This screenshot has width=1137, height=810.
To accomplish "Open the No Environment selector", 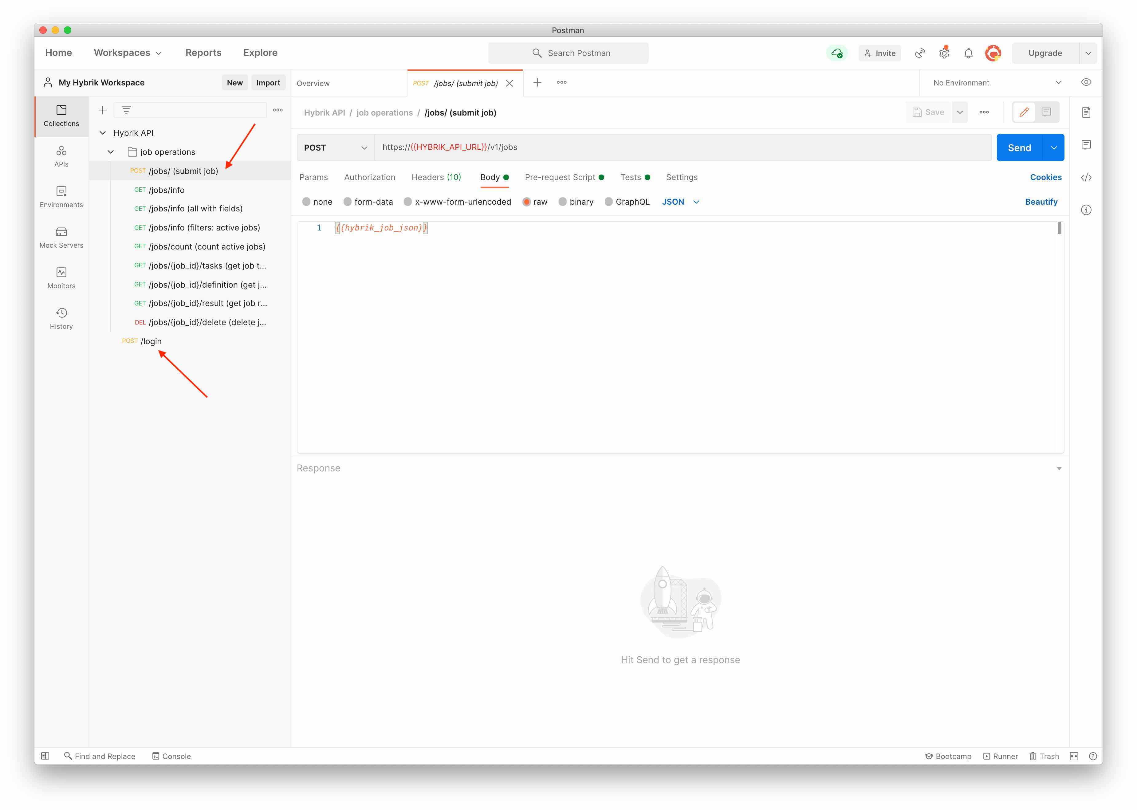I will click(x=997, y=83).
